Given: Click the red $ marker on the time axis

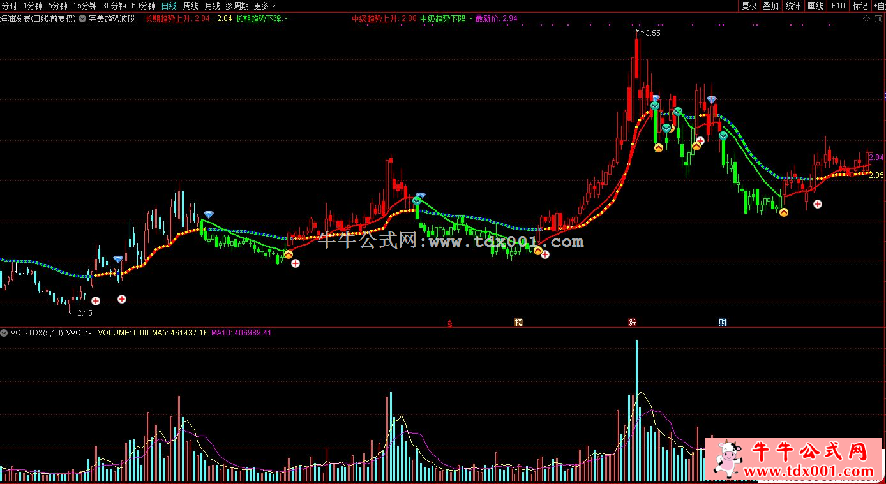Looking at the screenshot, I should pyautogui.click(x=450, y=323).
